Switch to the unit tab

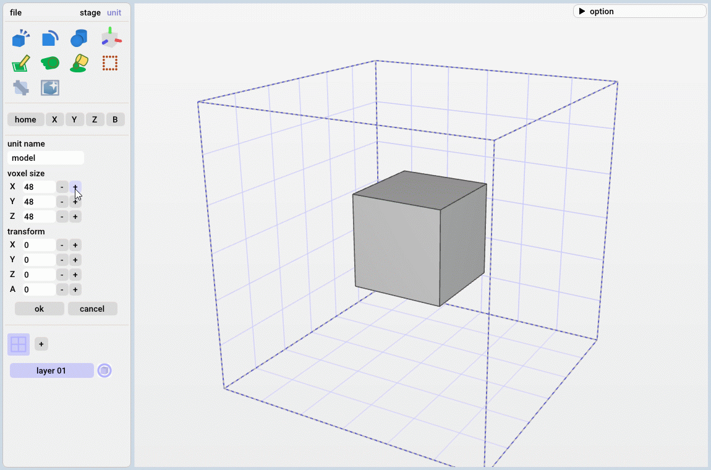[x=114, y=13]
